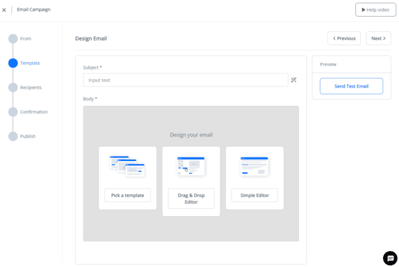
Task: Advance with the Next button
Action: (378, 39)
